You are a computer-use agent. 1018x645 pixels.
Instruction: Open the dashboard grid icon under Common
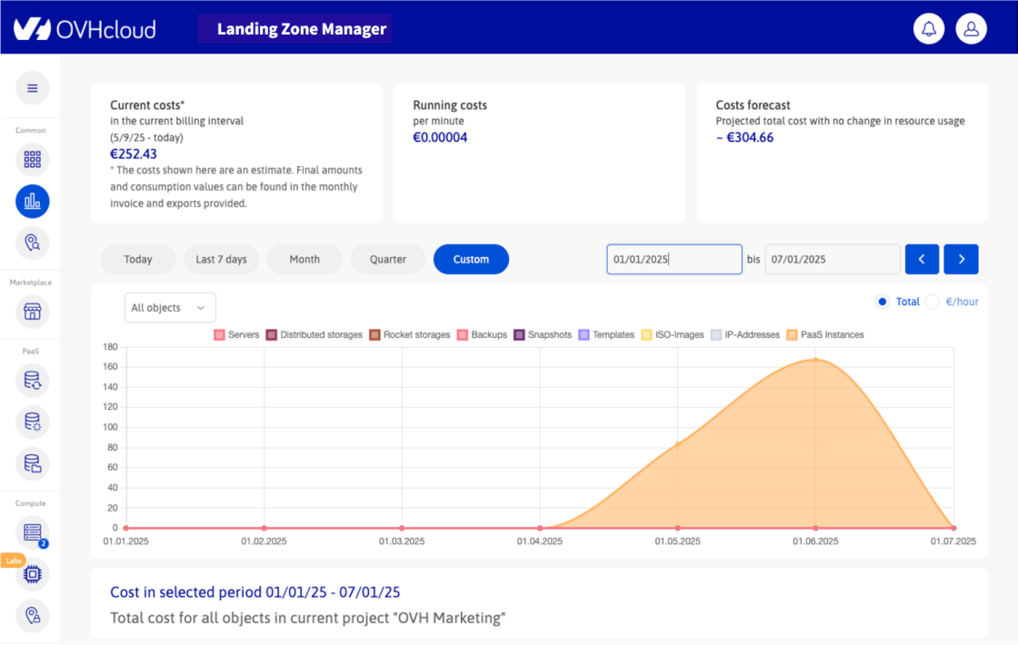coord(33,160)
